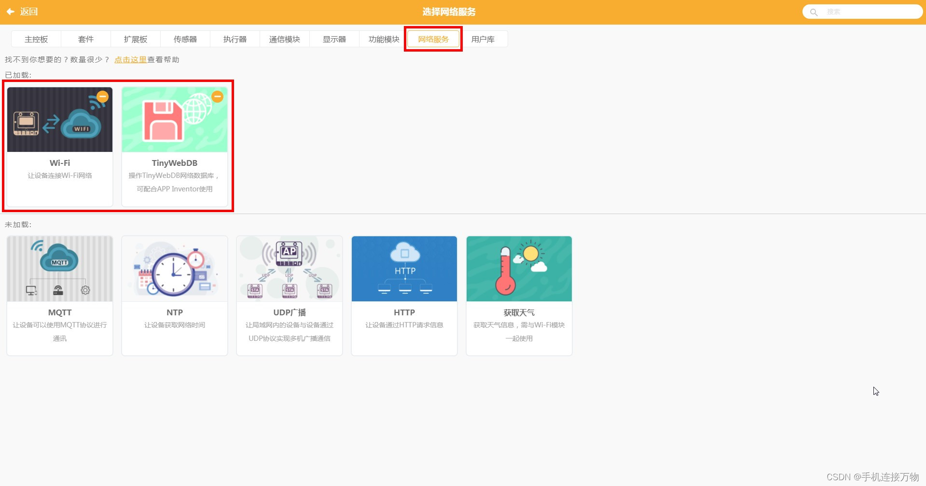Switch to the 传感器 tab

pos(185,39)
